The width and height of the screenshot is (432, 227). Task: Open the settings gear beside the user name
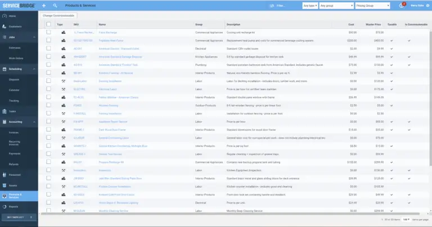click(428, 6)
